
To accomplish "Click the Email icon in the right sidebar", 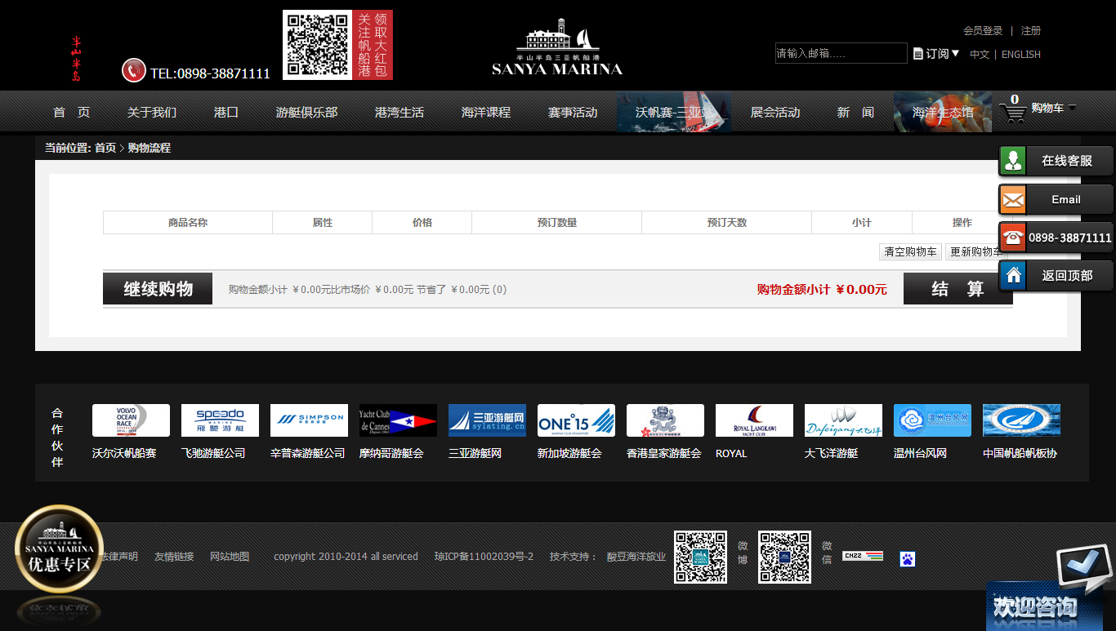I will coord(1013,198).
